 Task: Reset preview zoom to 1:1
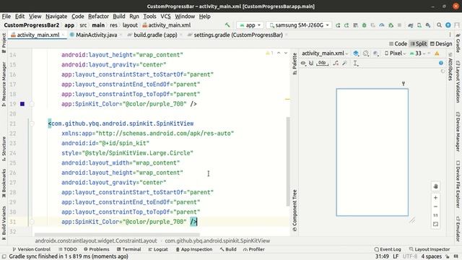click(x=435, y=215)
